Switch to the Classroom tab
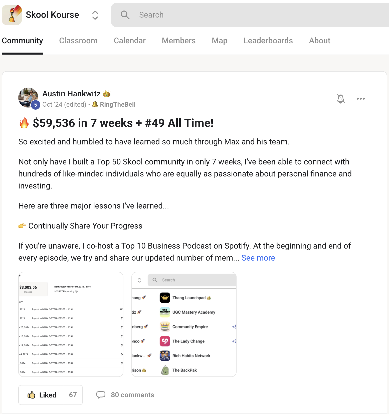 [x=78, y=41]
